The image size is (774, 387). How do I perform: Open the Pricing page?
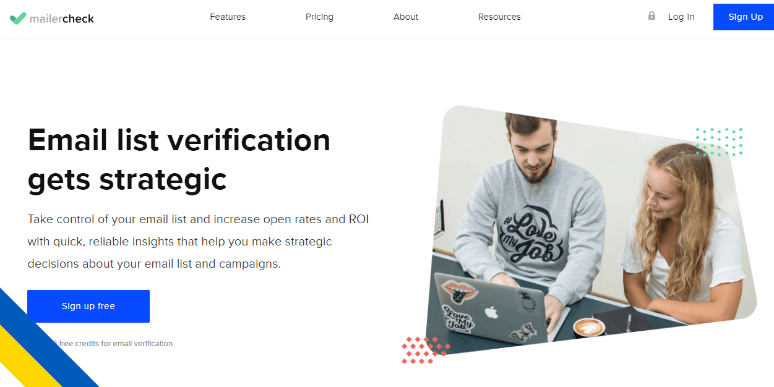pos(319,17)
